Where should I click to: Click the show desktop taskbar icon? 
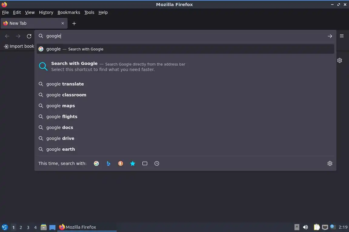tap(52, 227)
